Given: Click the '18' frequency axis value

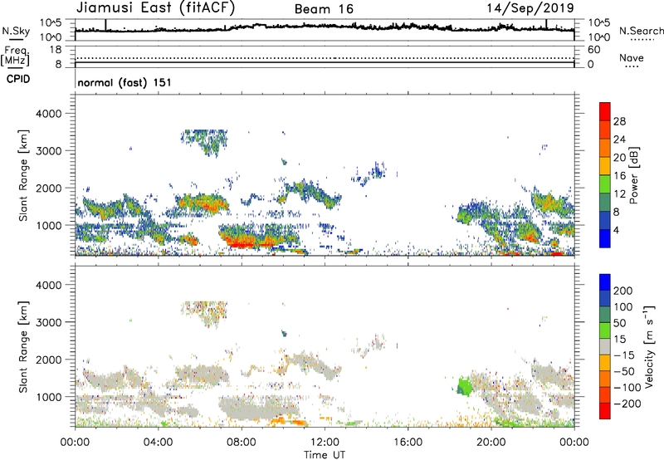Looking at the screenshot, I should tap(56, 50).
